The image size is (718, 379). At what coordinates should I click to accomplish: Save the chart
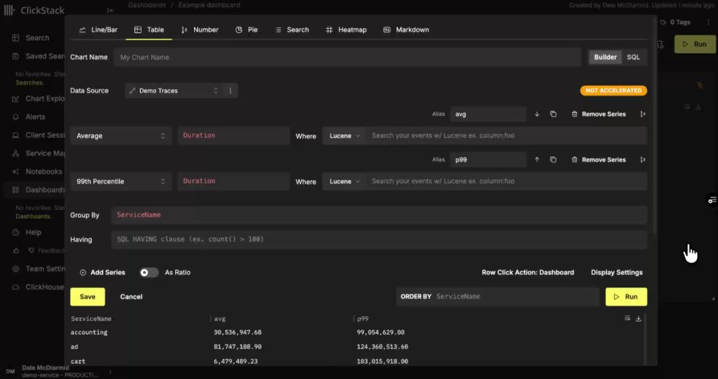tap(88, 297)
